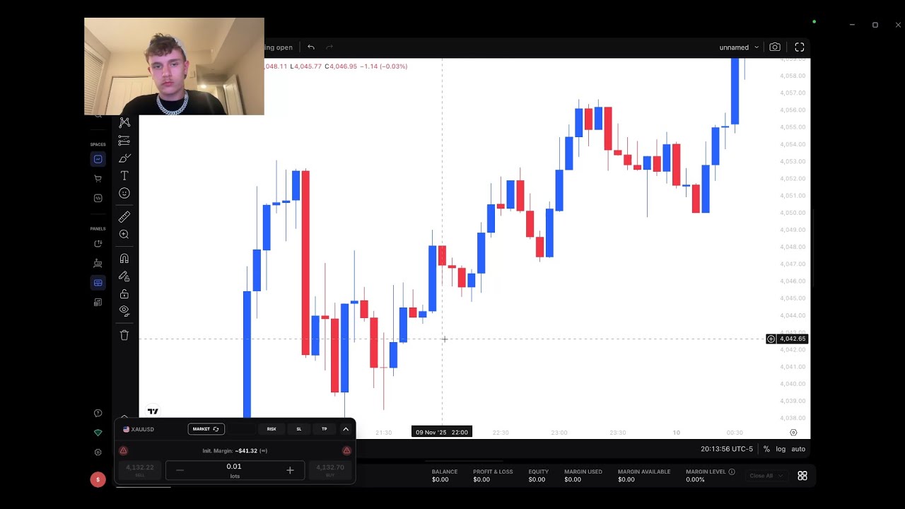Open the help question mark icon
The width and height of the screenshot is (905, 509).
pyautogui.click(x=98, y=414)
